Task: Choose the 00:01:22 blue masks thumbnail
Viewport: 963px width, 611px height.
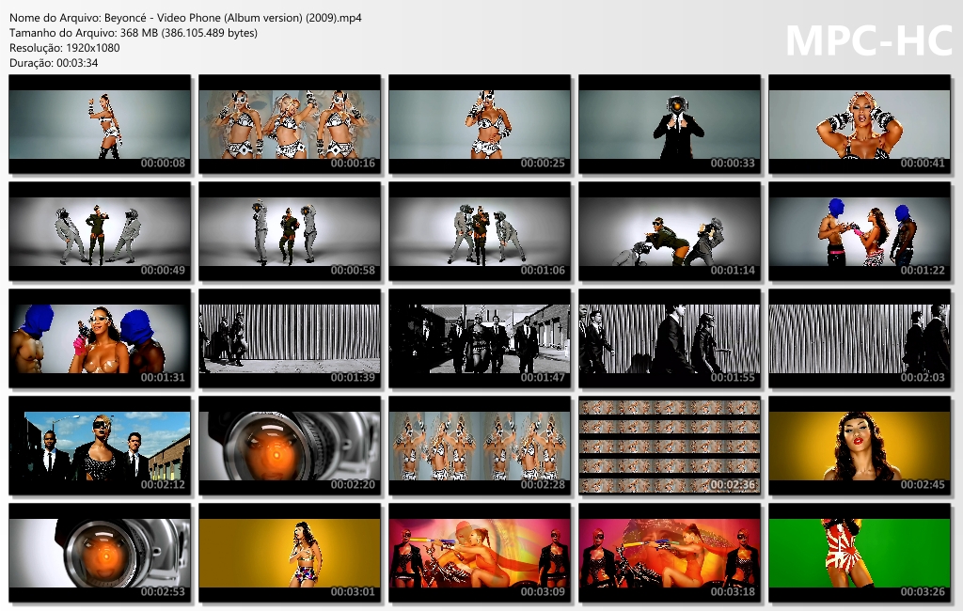Action: (x=860, y=231)
